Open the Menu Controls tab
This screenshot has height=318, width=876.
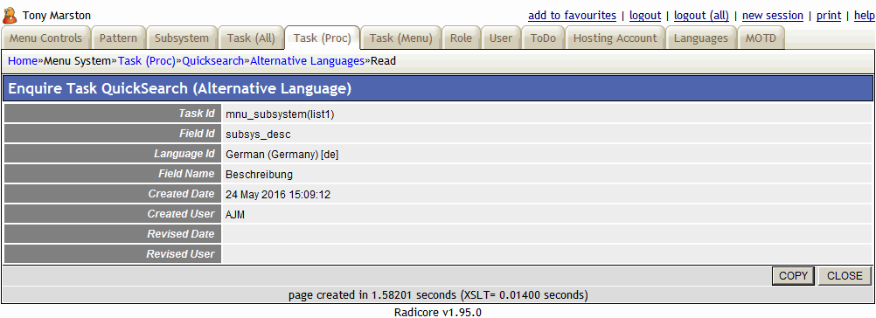point(45,38)
